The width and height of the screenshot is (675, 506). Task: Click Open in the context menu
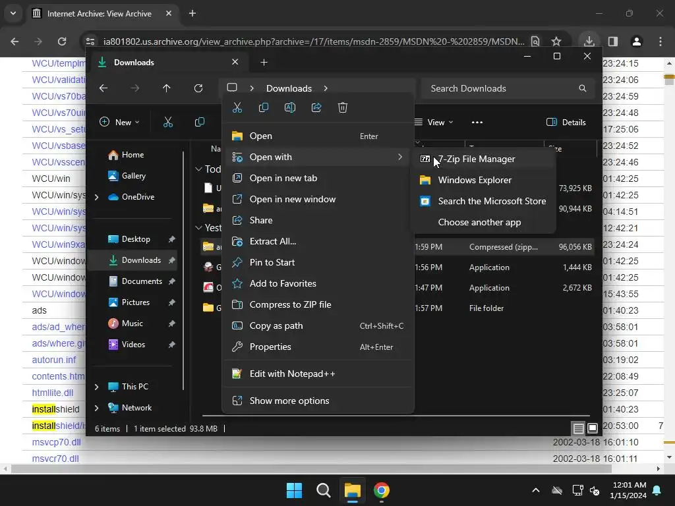(x=318, y=136)
